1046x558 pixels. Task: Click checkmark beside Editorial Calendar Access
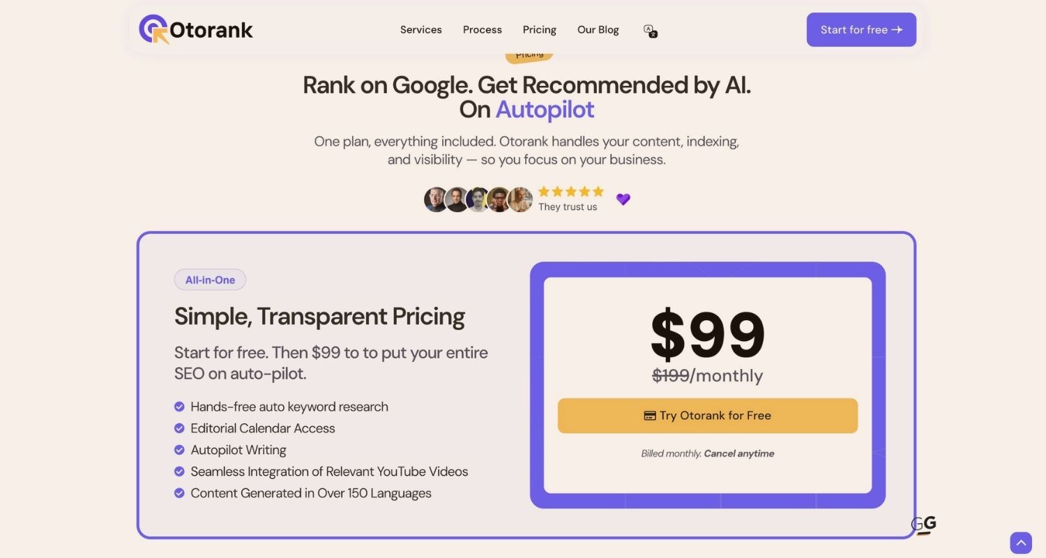pos(179,428)
